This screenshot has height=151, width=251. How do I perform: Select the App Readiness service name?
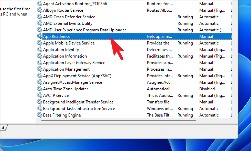tap(57, 37)
